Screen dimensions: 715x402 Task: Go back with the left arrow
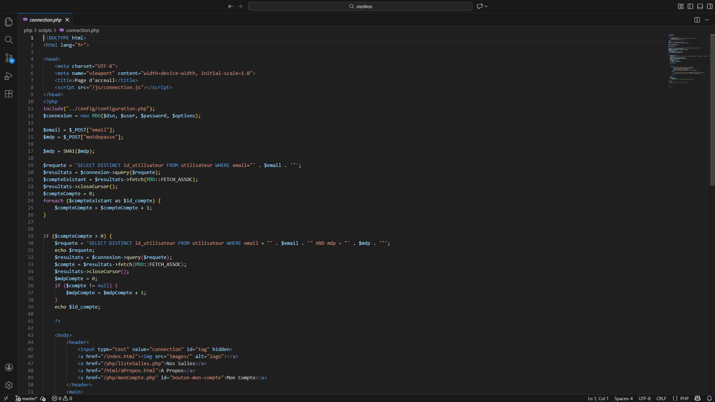230,6
